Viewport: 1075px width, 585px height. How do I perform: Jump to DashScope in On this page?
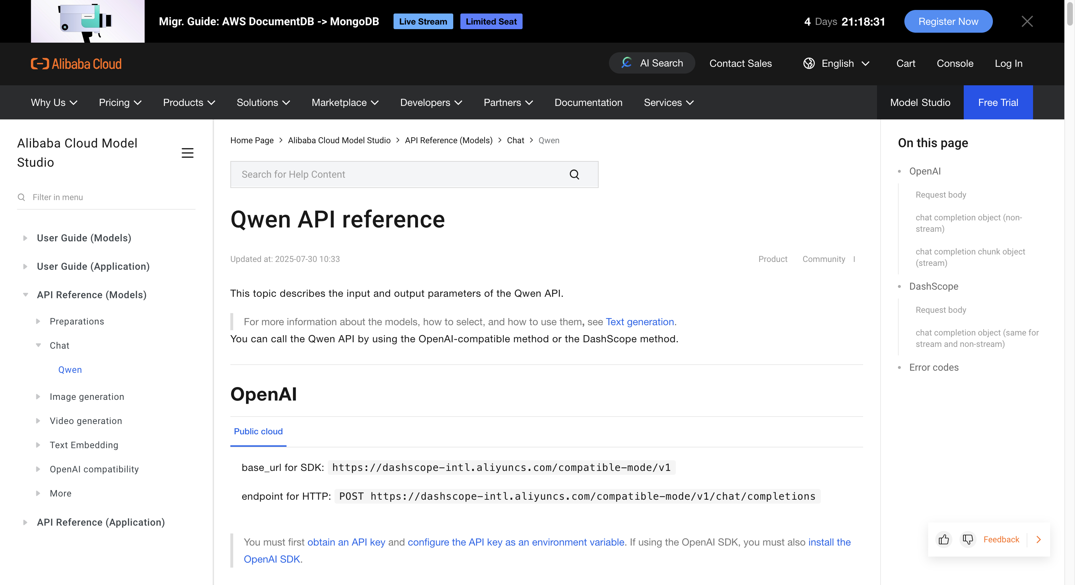coord(934,286)
